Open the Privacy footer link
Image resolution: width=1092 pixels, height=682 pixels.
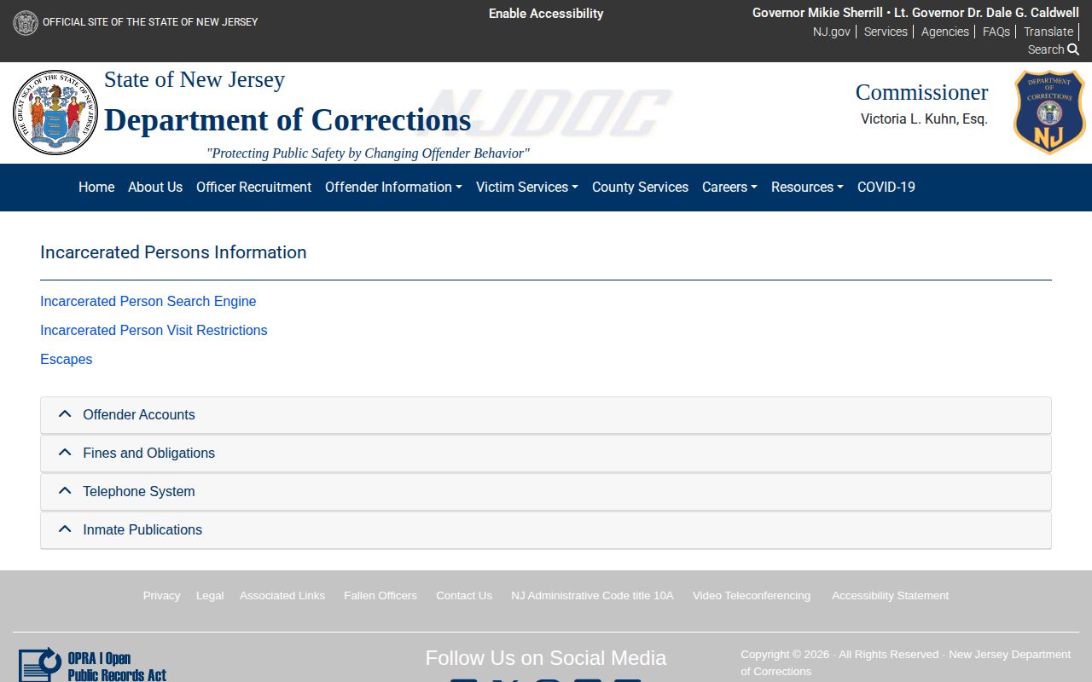[x=161, y=596]
